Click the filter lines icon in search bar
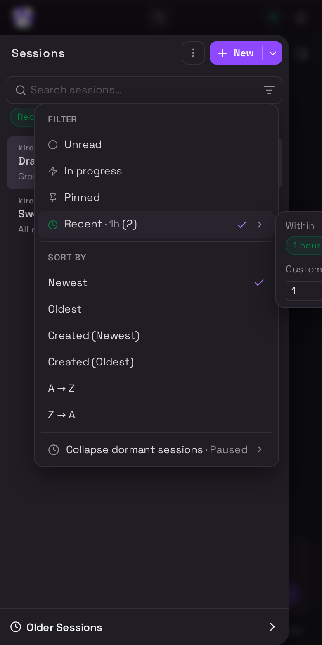This screenshot has height=645, width=322. coord(269,90)
